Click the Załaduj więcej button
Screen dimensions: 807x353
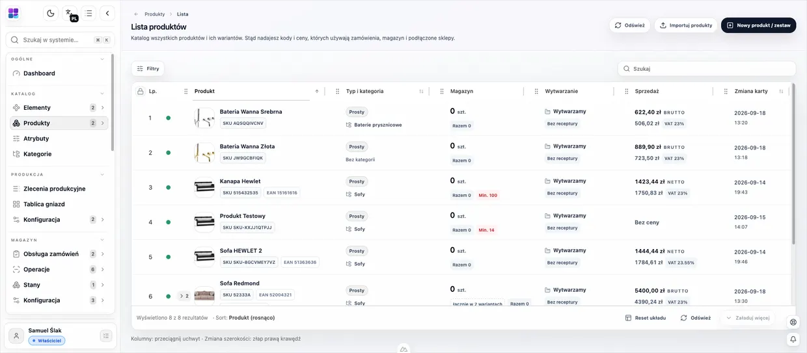[748, 318]
